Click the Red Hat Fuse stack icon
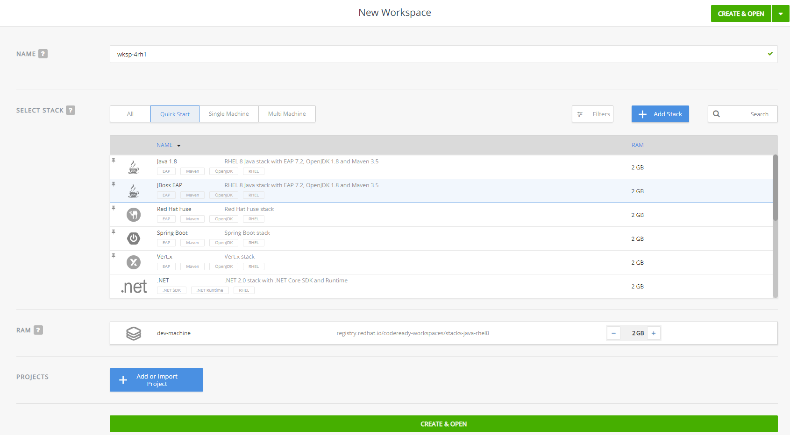790x435 pixels. pyautogui.click(x=134, y=215)
